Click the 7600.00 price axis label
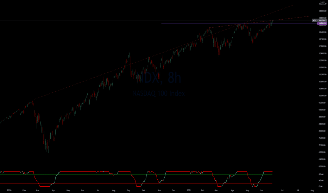The image size is (328, 193). (x=322, y=138)
